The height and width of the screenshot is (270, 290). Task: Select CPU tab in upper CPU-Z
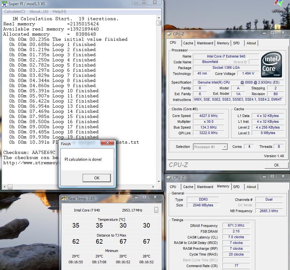[x=173, y=42]
